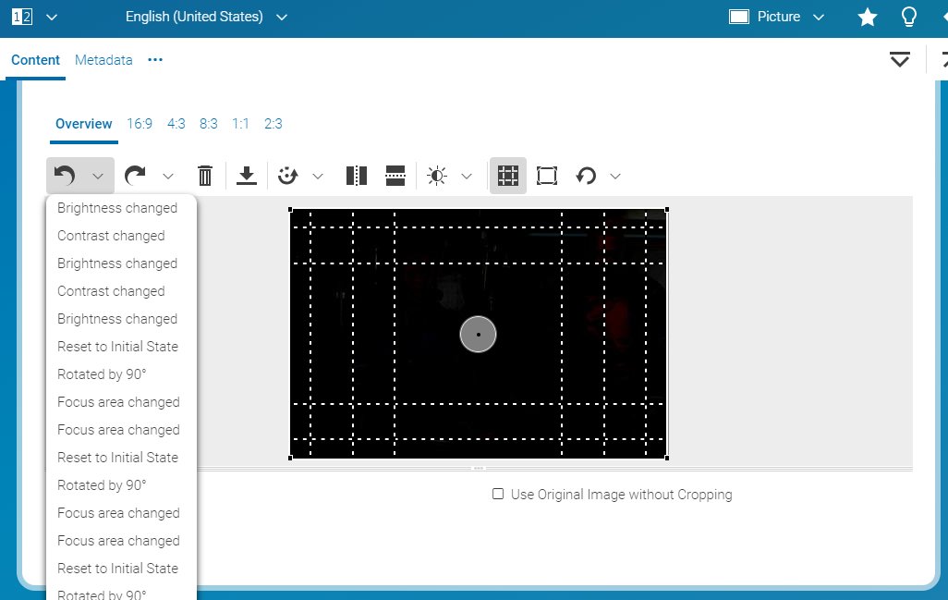948x600 pixels.
Task: Select first Brightness changed history entry
Action: pyautogui.click(x=117, y=208)
